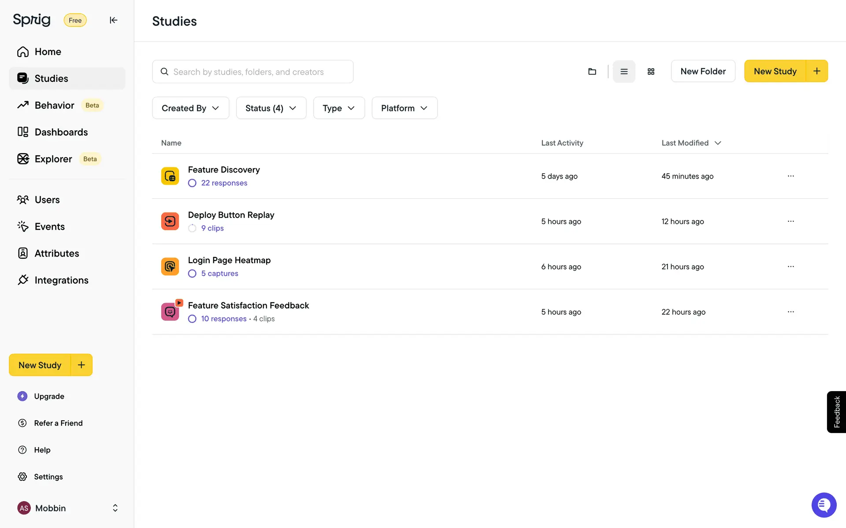
Task: Click the Login Page Heatmap icon
Action: [x=170, y=267]
